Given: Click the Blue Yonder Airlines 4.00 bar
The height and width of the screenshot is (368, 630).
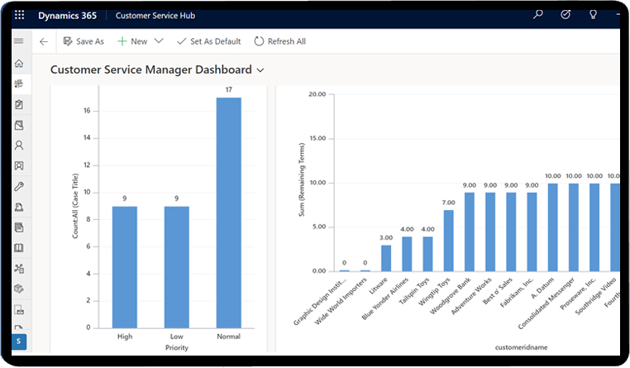Looking at the screenshot, I should (407, 254).
